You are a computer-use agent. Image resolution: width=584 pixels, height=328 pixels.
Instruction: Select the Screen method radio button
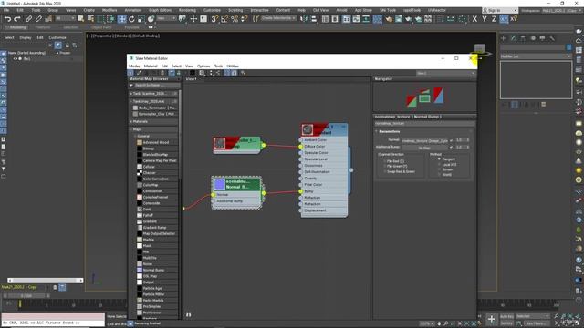440,169
